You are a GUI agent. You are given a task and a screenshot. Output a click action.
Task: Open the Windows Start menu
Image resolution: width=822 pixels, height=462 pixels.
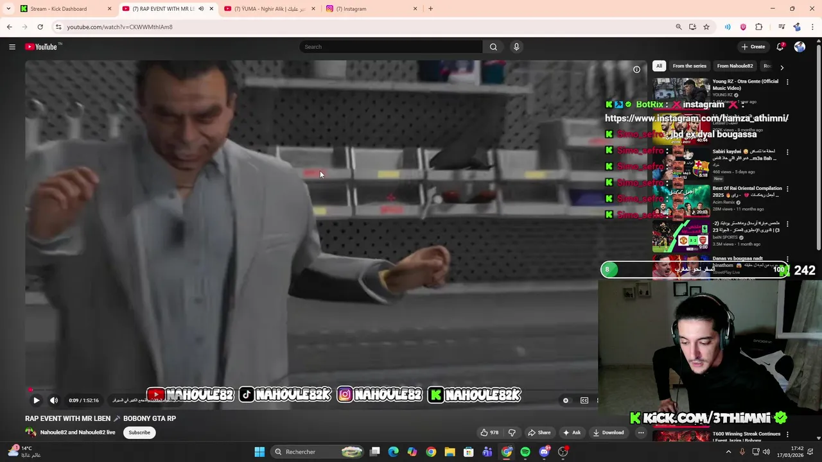pos(259,452)
